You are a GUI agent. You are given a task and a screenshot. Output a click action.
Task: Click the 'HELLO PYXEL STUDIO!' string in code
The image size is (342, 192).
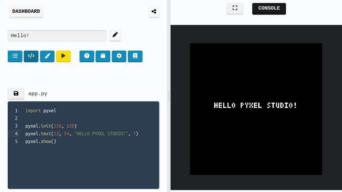click(x=101, y=134)
